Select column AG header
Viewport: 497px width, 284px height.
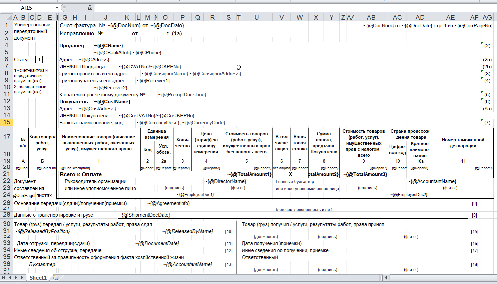click(487, 17)
